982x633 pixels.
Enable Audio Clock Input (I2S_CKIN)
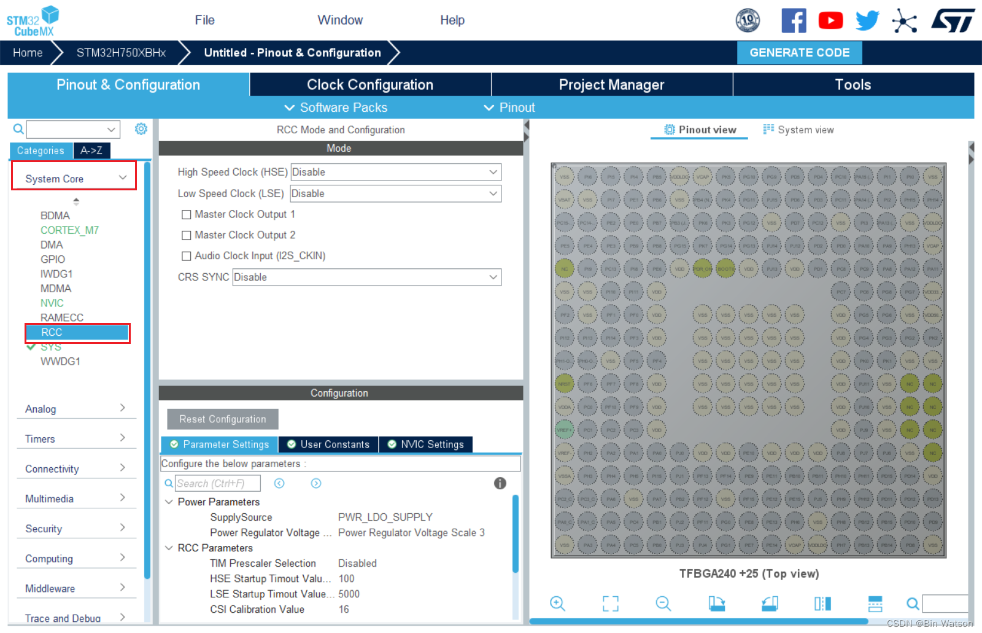click(x=186, y=257)
